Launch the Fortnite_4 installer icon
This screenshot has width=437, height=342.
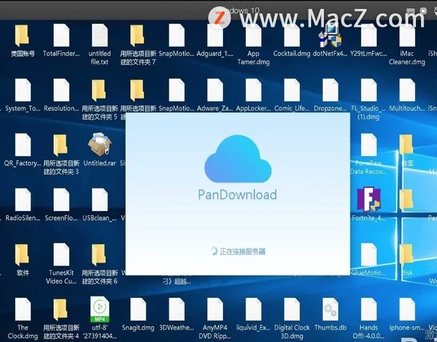[369, 199]
